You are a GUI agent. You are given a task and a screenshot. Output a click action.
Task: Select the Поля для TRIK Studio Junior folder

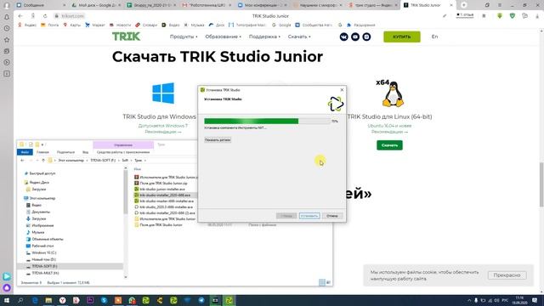[161, 224]
